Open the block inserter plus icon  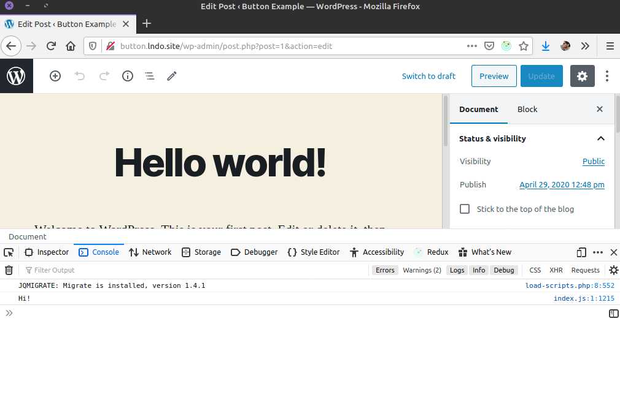[x=55, y=76]
